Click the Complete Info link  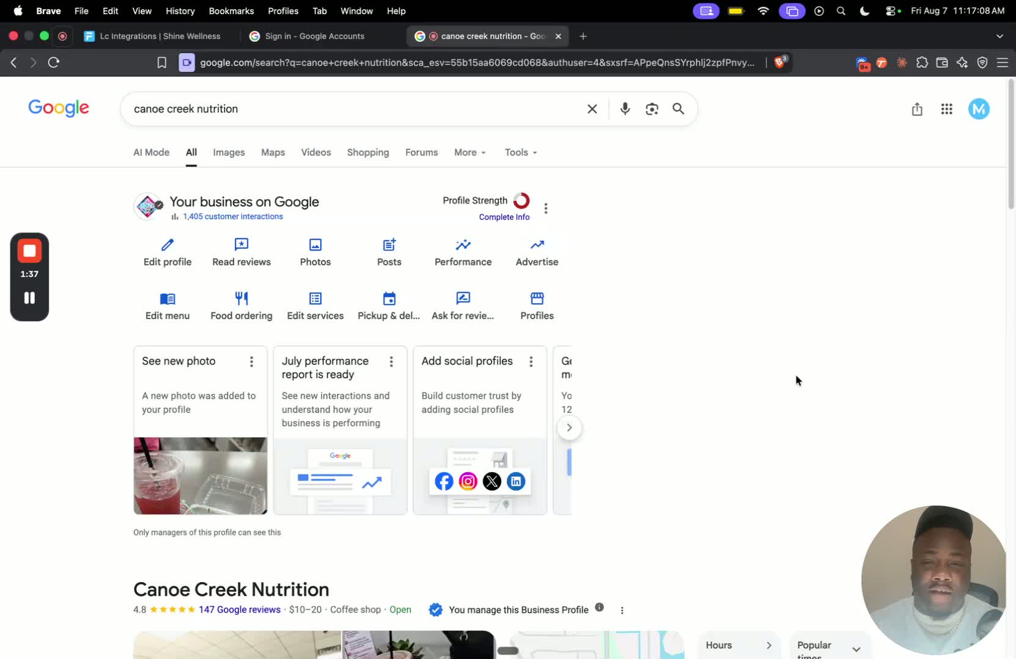click(504, 217)
